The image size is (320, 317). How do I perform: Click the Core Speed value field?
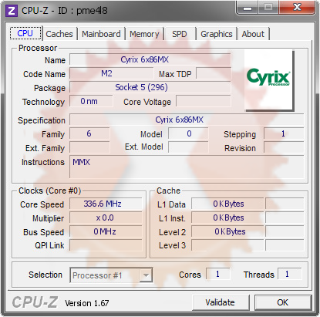coord(106,204)
